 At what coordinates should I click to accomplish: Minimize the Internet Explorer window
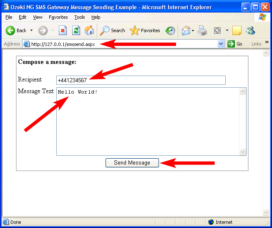point(246,7)
